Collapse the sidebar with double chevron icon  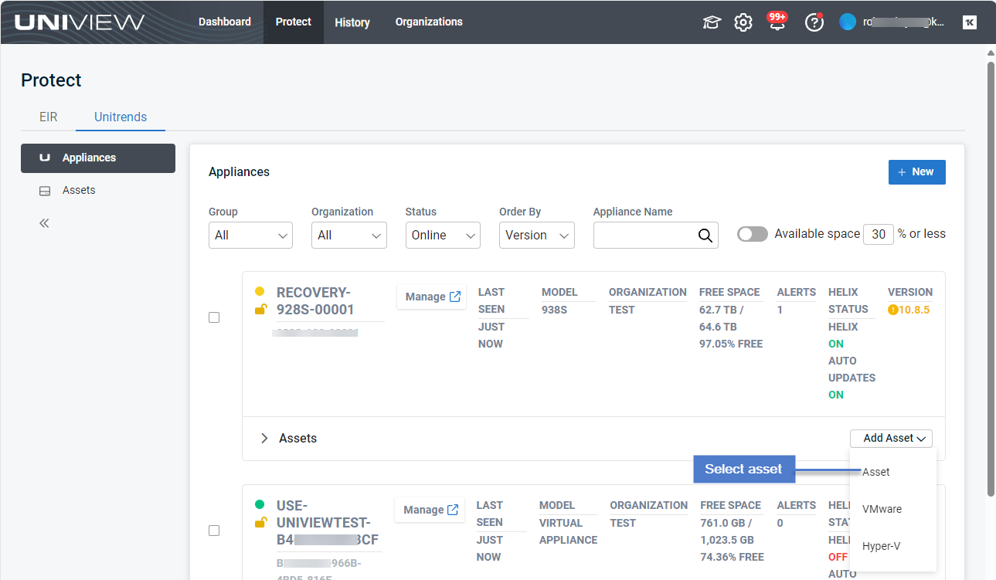pyautogui.click(x=44, y=223)
